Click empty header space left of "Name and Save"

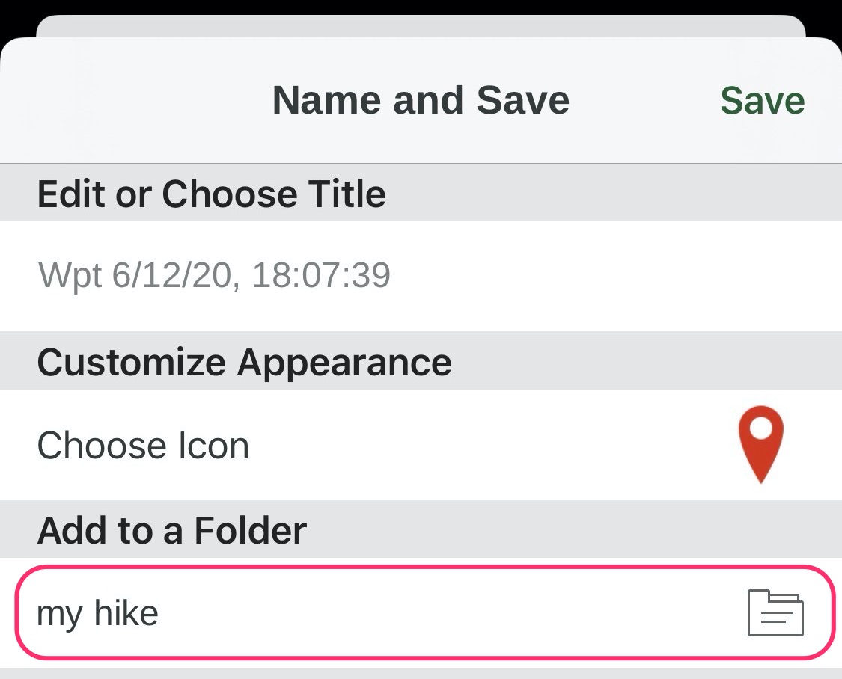click(135, 100)
